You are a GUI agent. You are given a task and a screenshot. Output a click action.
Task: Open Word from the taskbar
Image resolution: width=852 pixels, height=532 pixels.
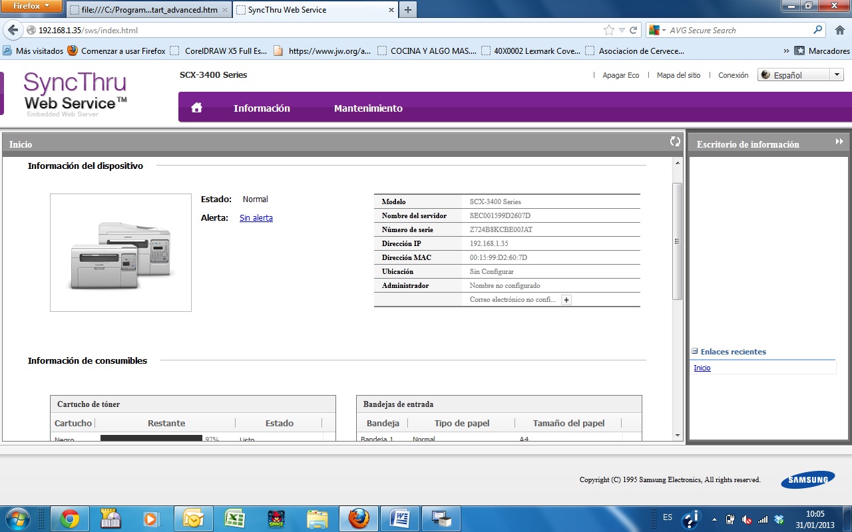[400, 519]
